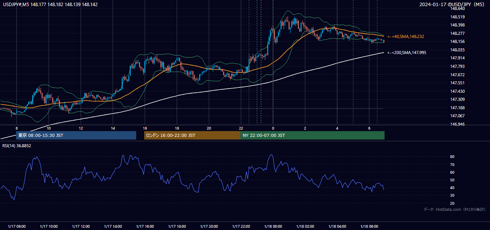
Task: Click price scale value 148.277
Action: (457, 33)
